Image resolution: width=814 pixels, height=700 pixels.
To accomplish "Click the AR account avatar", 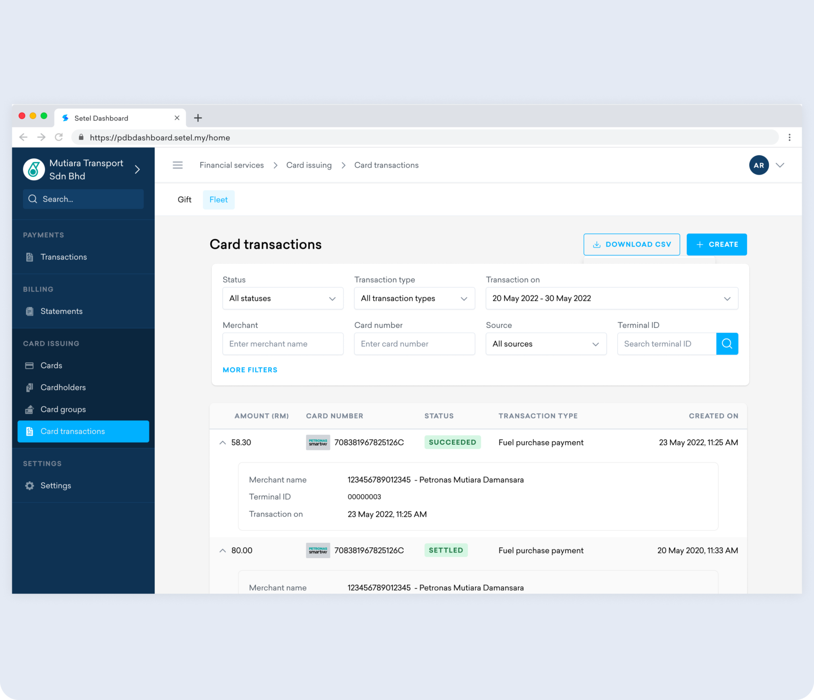I will (x=759, y=165).
